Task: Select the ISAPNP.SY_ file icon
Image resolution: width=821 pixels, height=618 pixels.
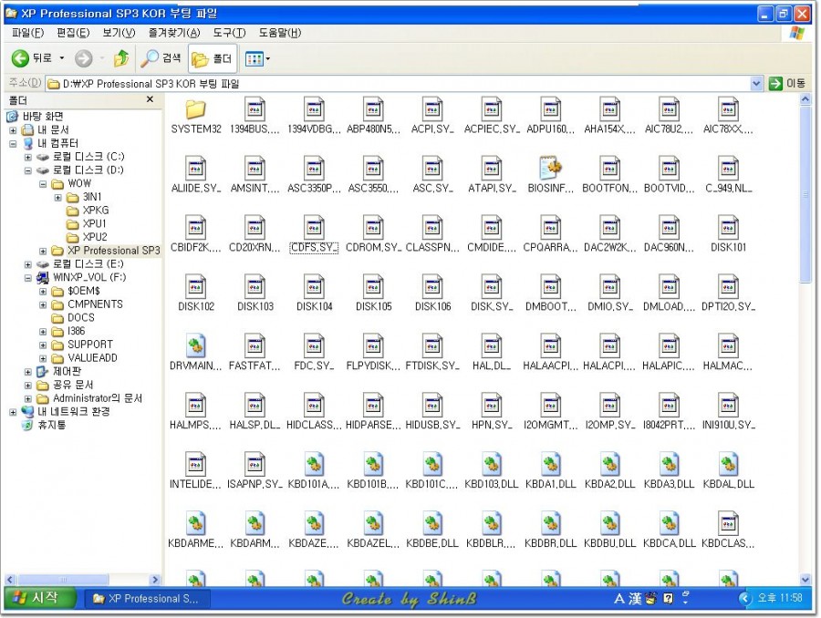Action: tap(255, 464)
